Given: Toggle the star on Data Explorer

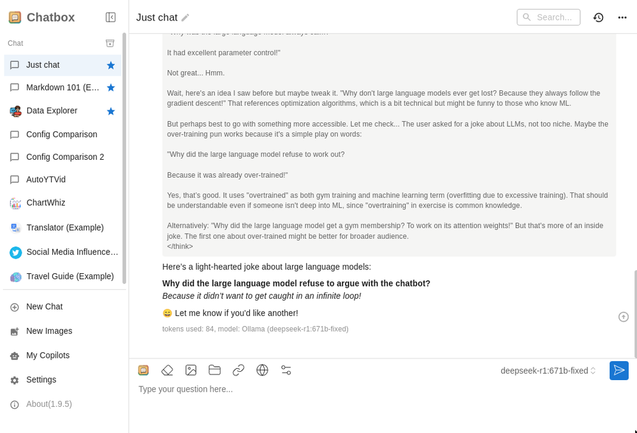Looking at the screenshot, I should pos(111,111).
